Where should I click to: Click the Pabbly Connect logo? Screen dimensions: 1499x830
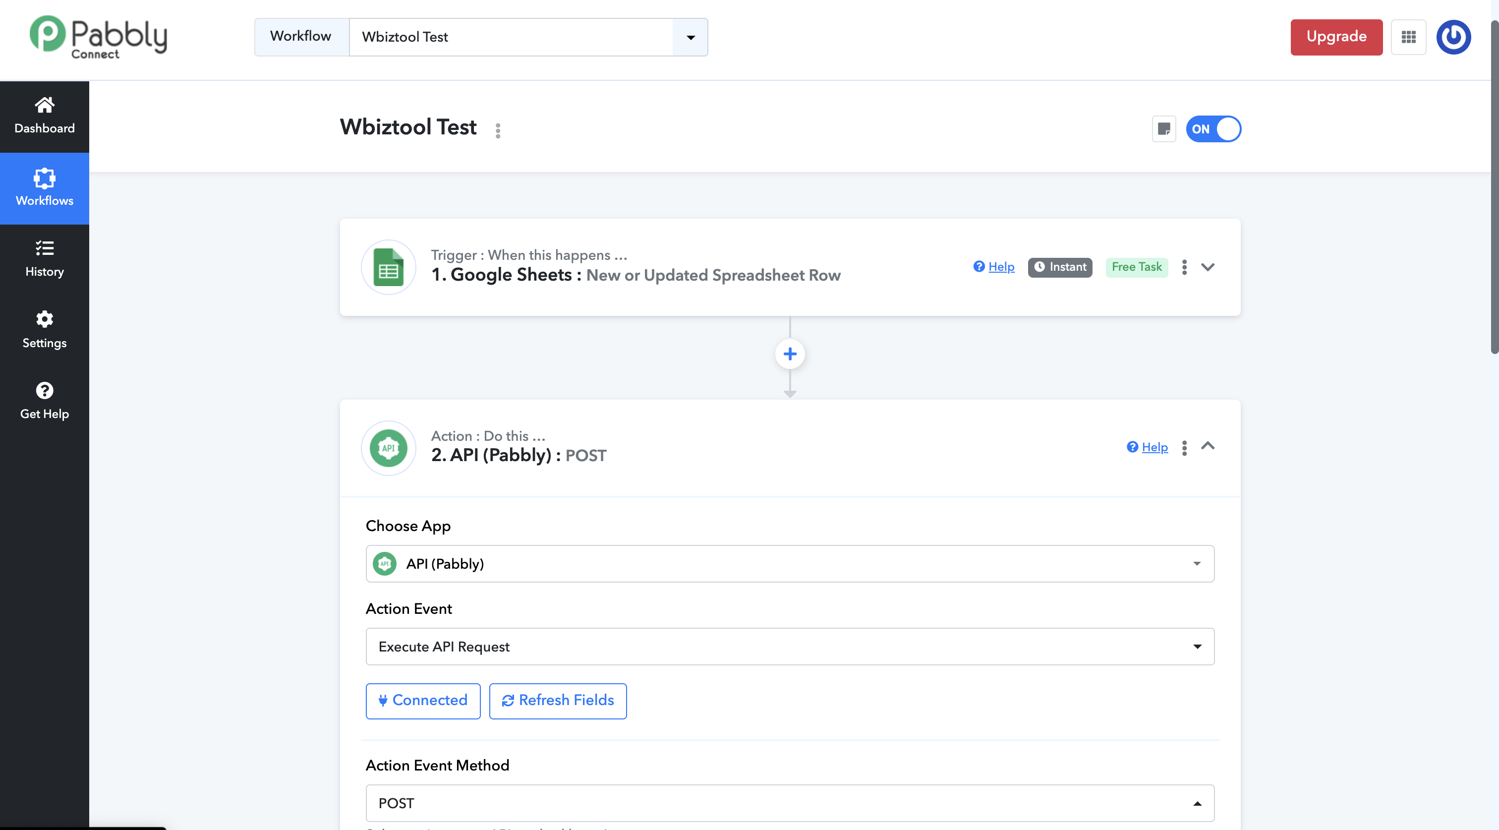[98, 37]
